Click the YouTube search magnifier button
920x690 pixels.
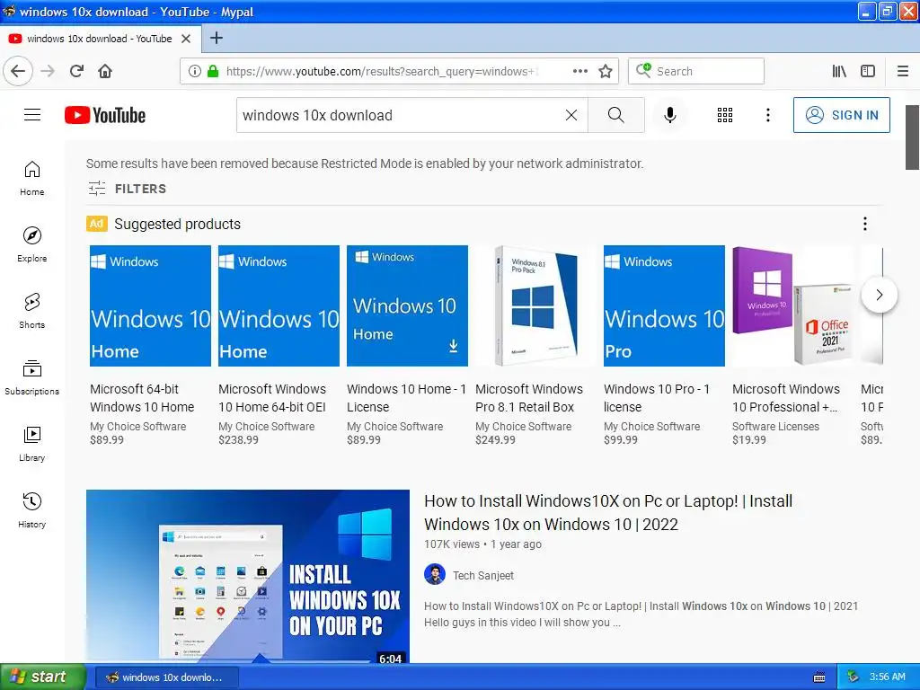(615, 115)
